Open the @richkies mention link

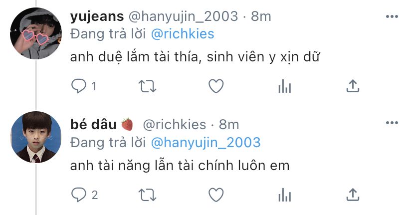coord(183,34)
